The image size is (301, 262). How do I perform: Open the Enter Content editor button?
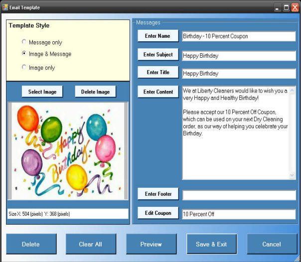(158, 92)
